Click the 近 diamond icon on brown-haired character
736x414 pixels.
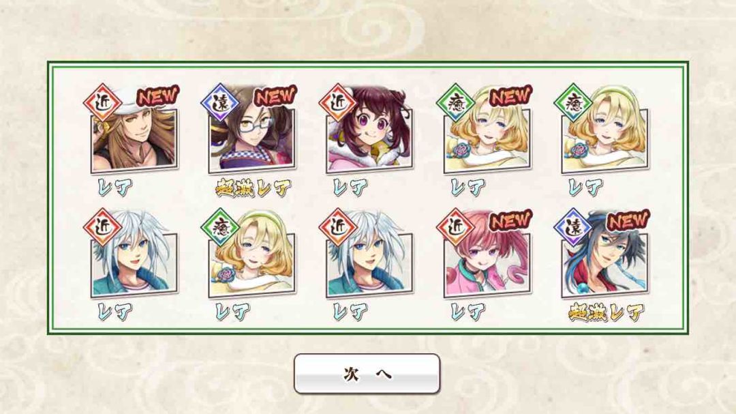tap(102, 102)
